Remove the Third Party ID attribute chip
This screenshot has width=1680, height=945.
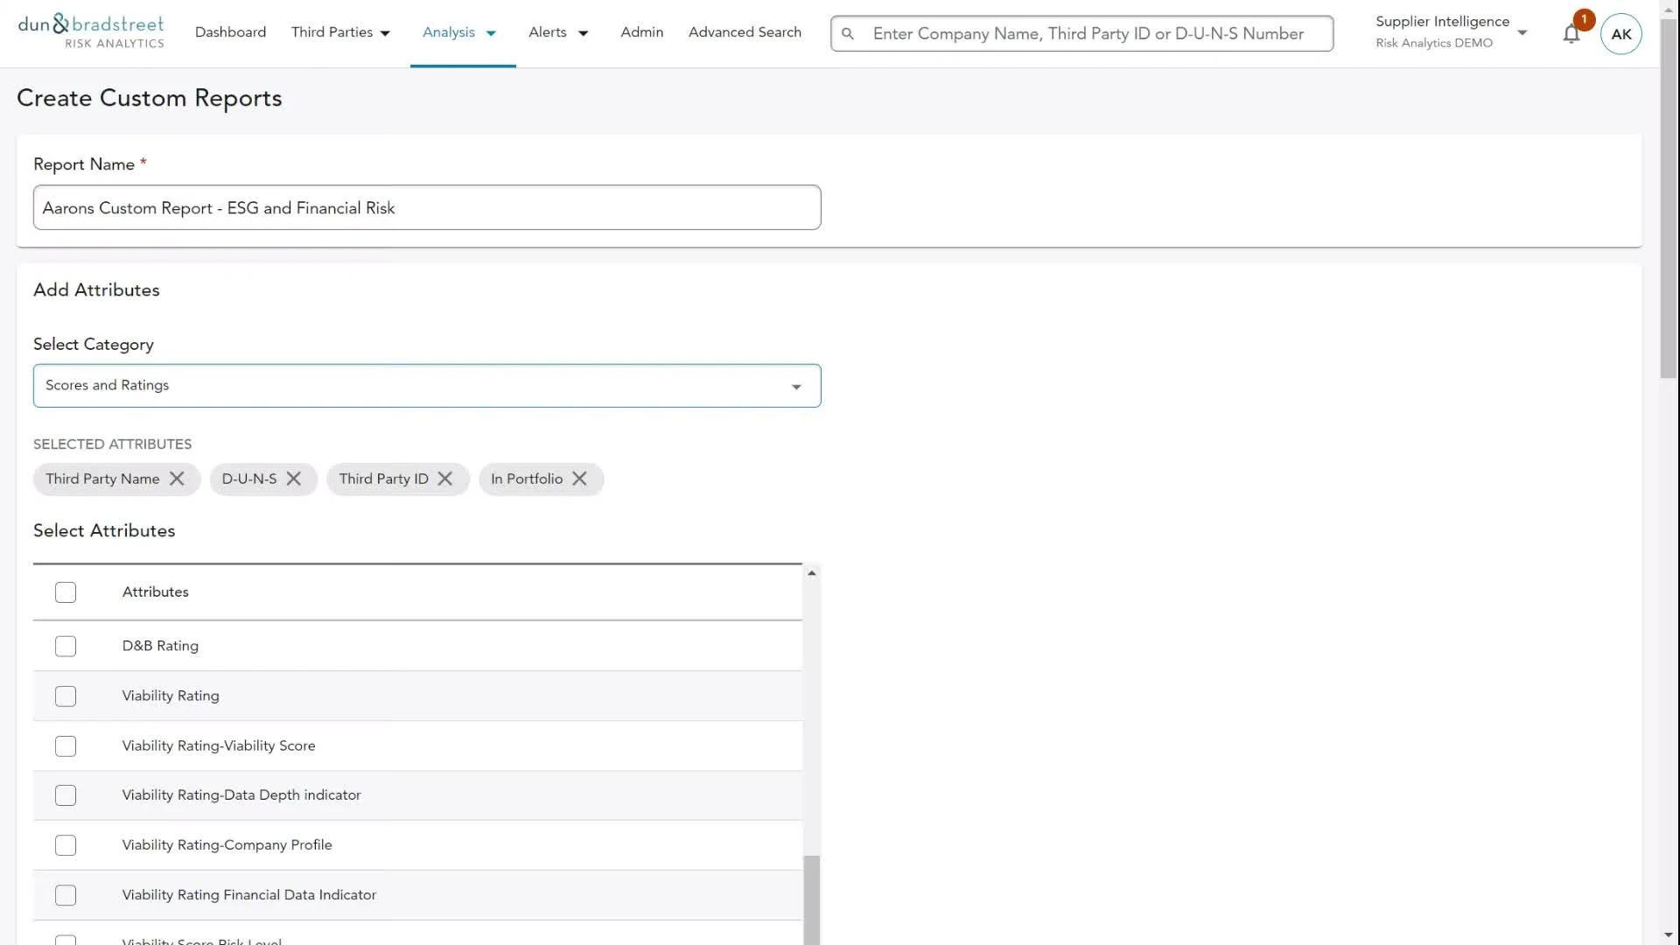445,479
